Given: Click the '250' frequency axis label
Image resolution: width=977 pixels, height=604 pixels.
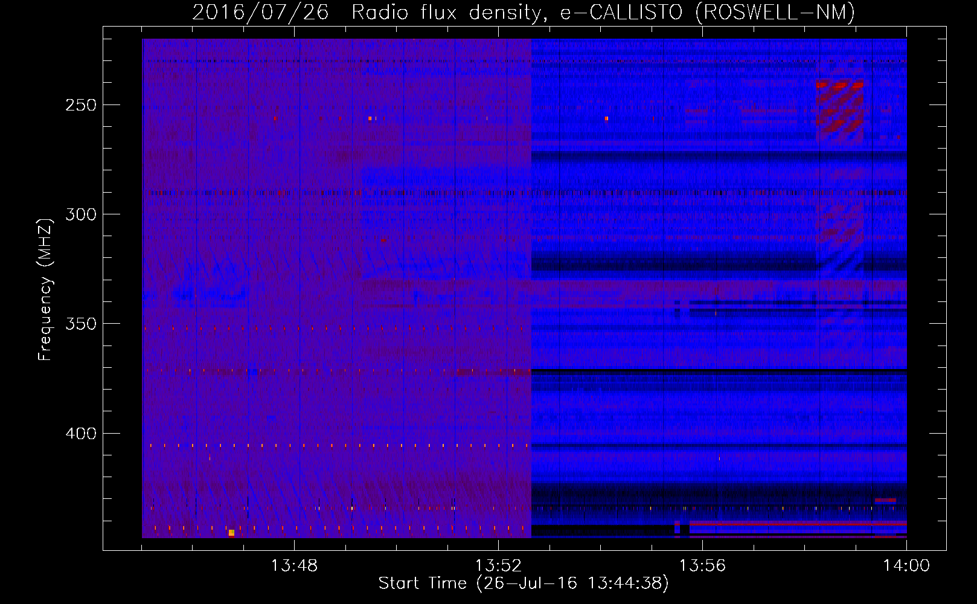Looking at the screenshot, I should 81,105.
